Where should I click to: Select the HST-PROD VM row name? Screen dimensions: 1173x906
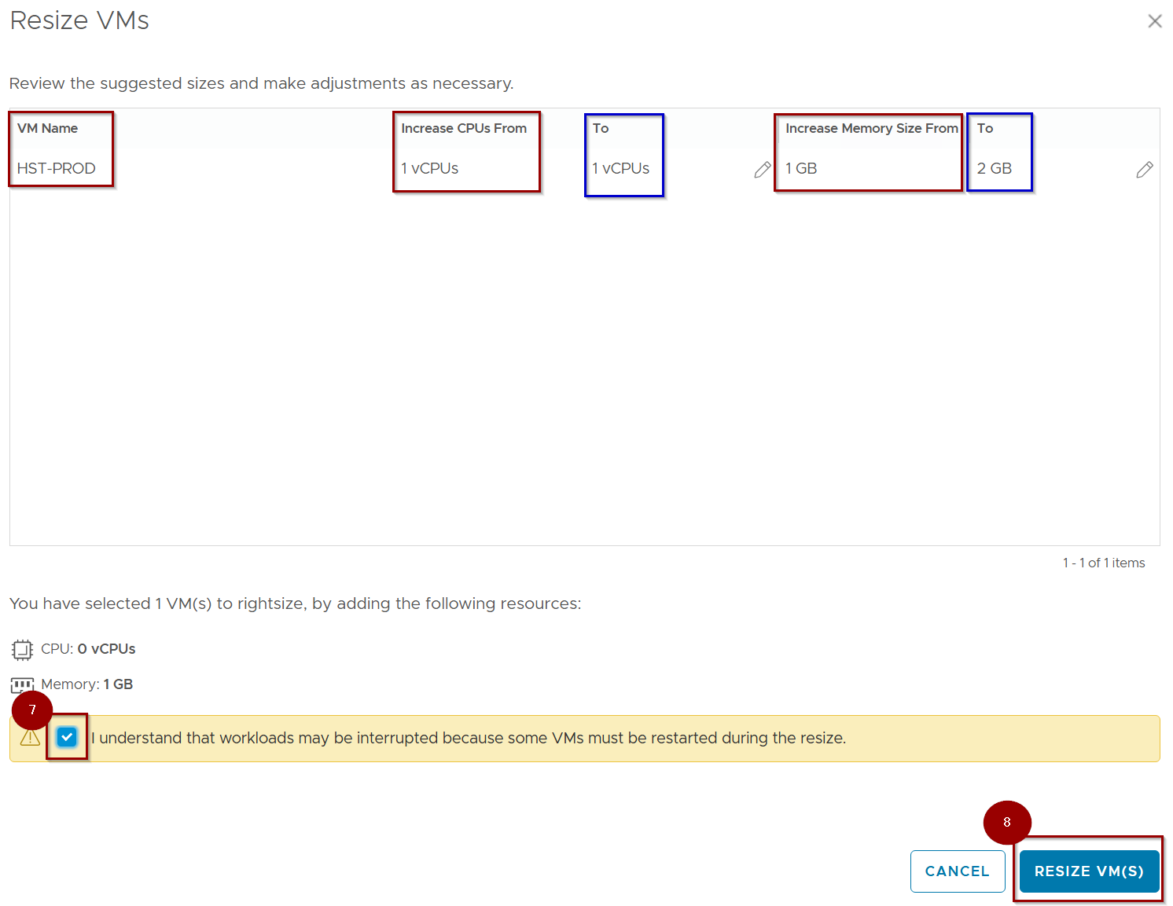(x=56, y=168)
